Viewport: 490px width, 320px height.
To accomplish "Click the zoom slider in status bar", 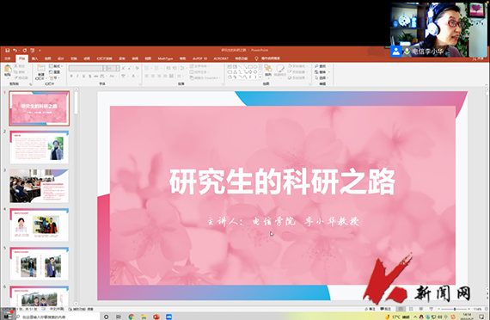I will 455,309.
